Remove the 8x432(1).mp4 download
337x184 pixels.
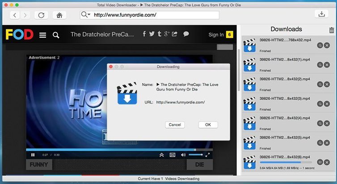327,65
